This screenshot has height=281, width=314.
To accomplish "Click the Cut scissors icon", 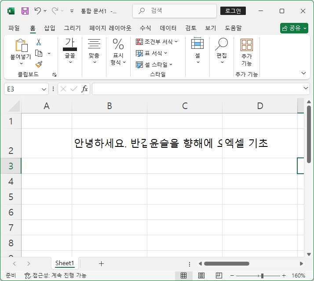I will (x=39, y=42).
